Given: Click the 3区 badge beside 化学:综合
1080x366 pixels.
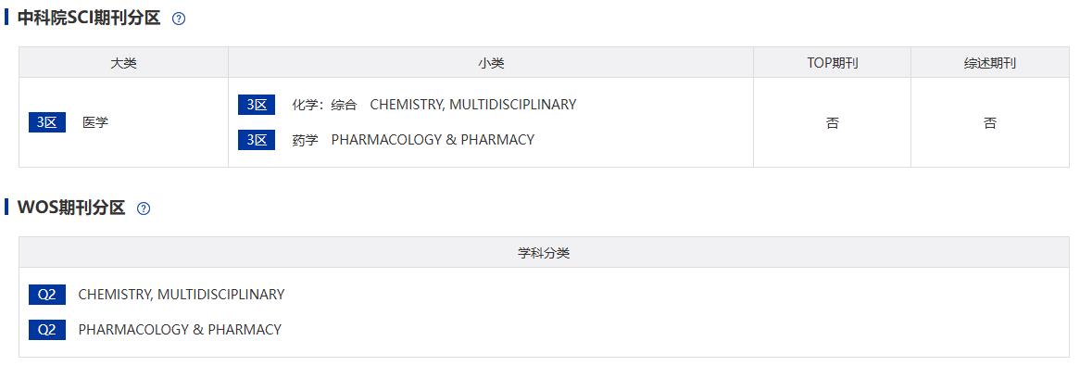Looking at the screenshot, I should [257, 105].
